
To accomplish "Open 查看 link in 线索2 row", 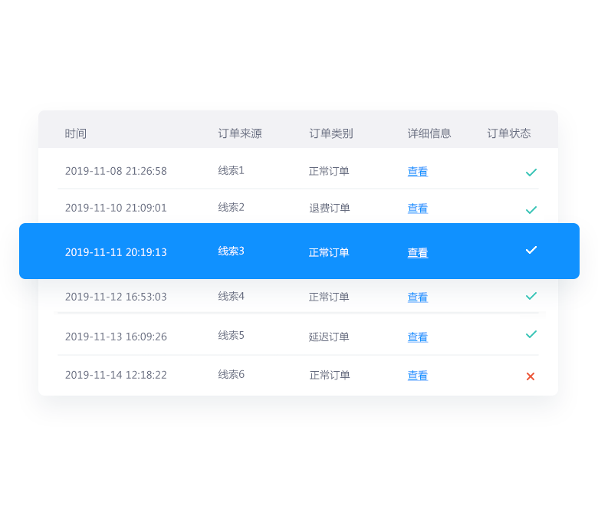I will (417, 209).
